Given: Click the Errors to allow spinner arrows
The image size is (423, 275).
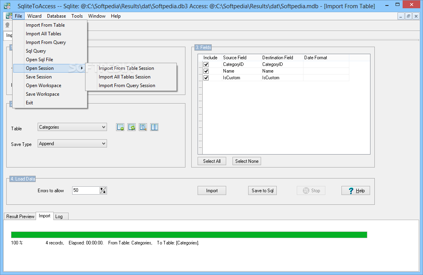Looking at the screenshot, I should [x=103, y=191].
